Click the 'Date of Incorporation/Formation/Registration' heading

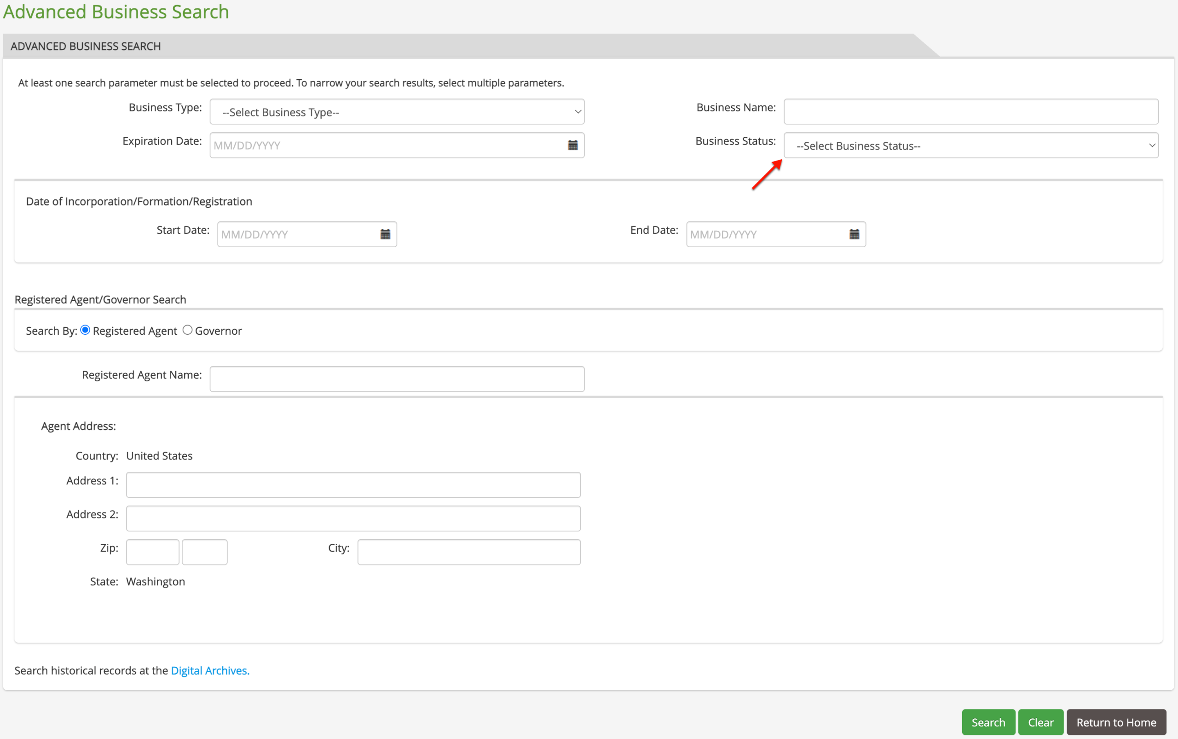(x=139, y=201)
